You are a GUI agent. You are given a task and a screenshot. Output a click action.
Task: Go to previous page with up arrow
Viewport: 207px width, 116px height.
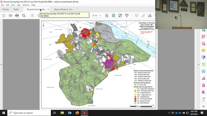32,15
